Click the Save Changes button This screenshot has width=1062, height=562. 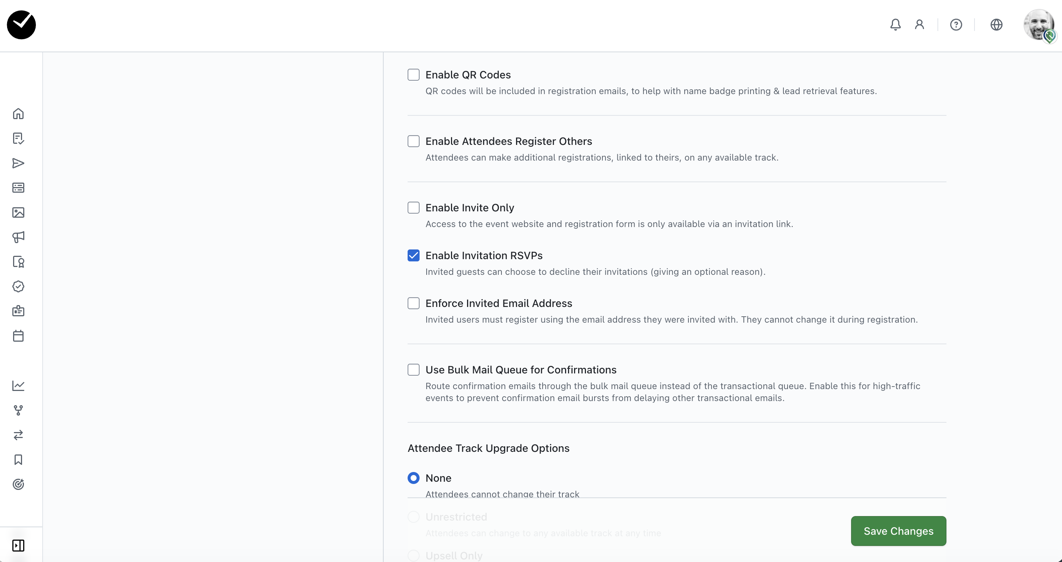point(898,531)
